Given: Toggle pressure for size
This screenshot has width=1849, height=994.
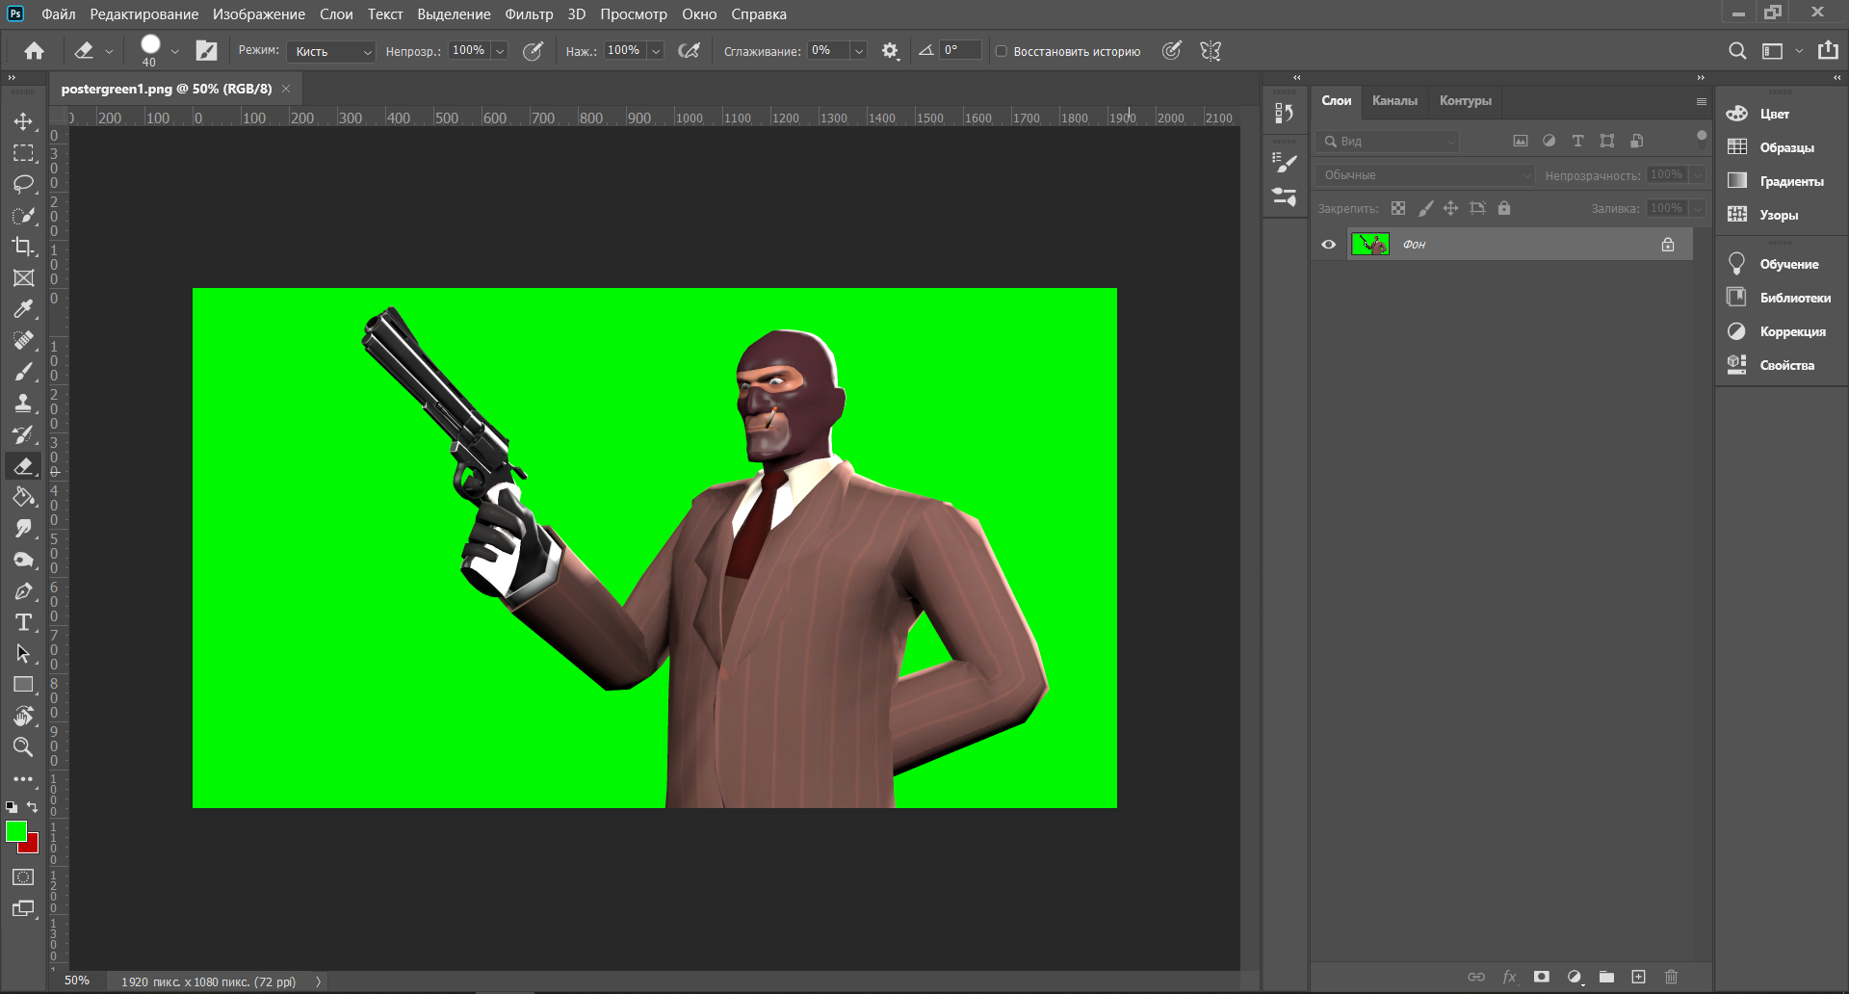Looking at the screenshot, I should point(1172,51).
